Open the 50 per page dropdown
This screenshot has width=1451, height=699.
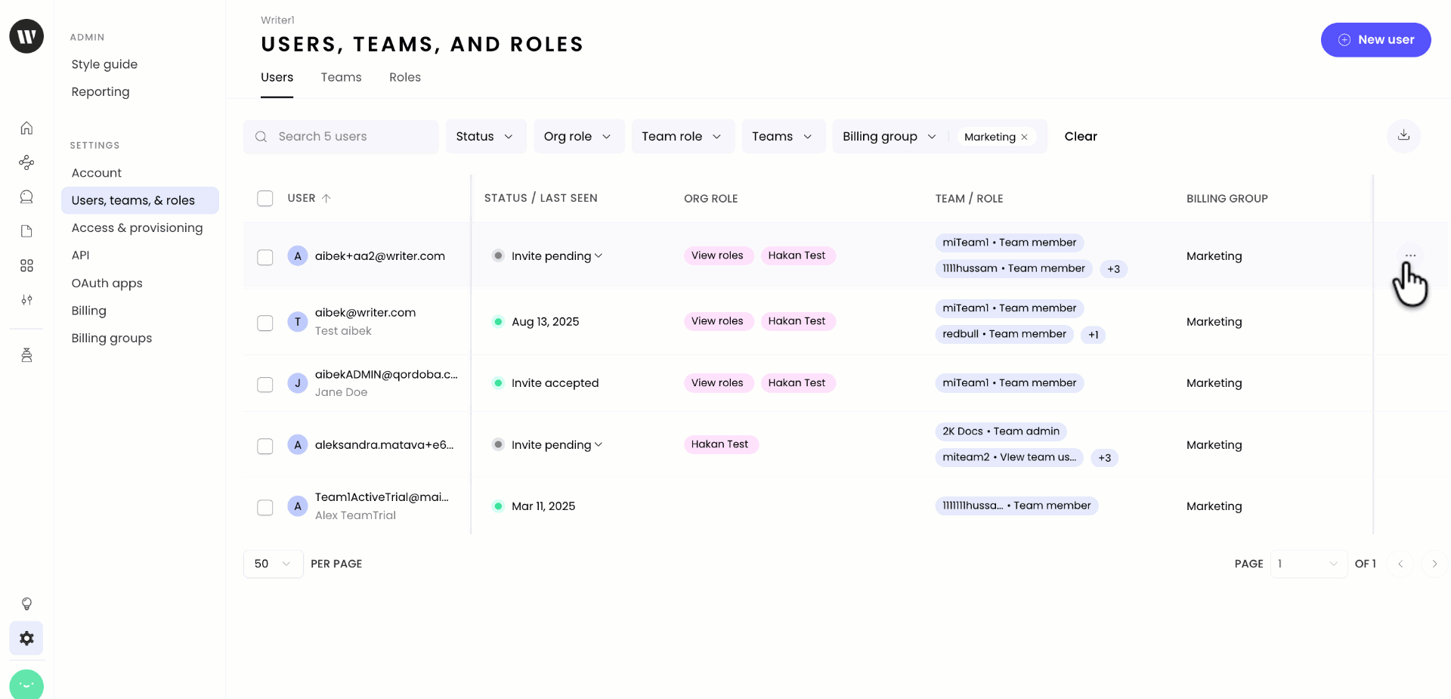[273, 564]
